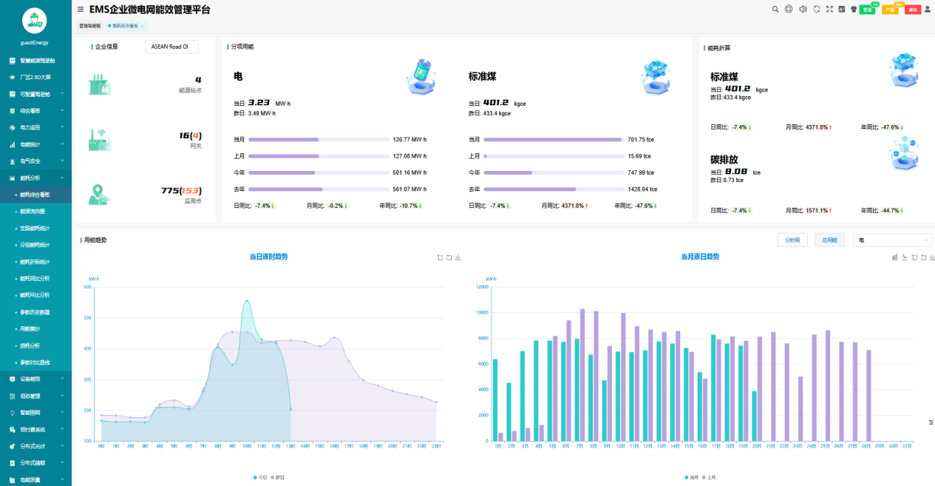Viewport: 935px width, 486px height.
Task: Click the red 事故 alarm button
Action: point(912,10)
